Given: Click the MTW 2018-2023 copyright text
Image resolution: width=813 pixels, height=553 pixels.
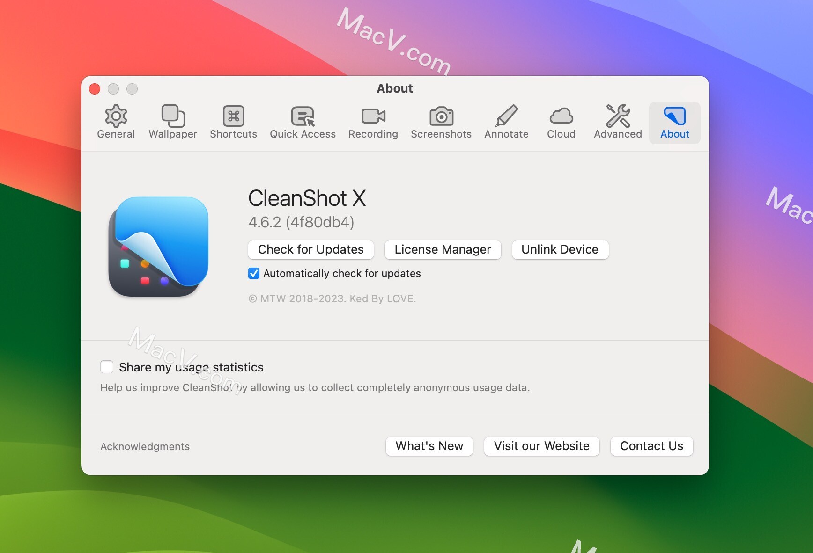Looking at the screenshot, I should (x=332, y=298).
